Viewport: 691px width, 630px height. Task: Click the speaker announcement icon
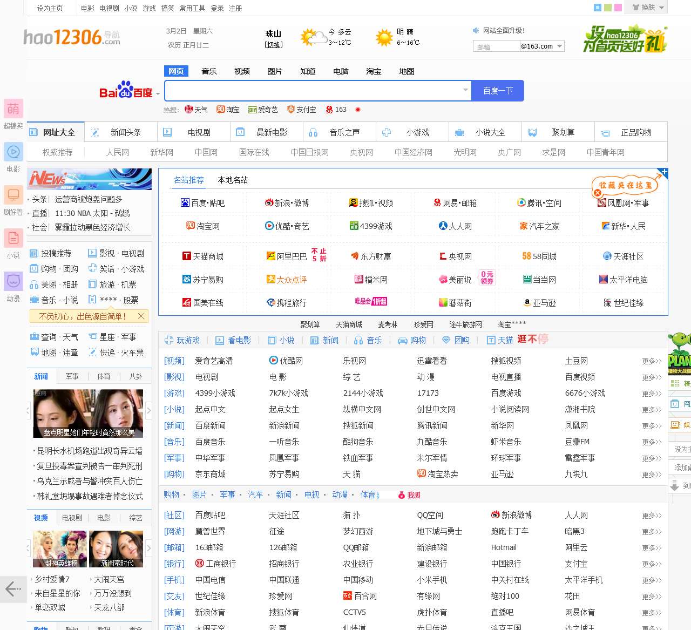click(x=476, y=31)
